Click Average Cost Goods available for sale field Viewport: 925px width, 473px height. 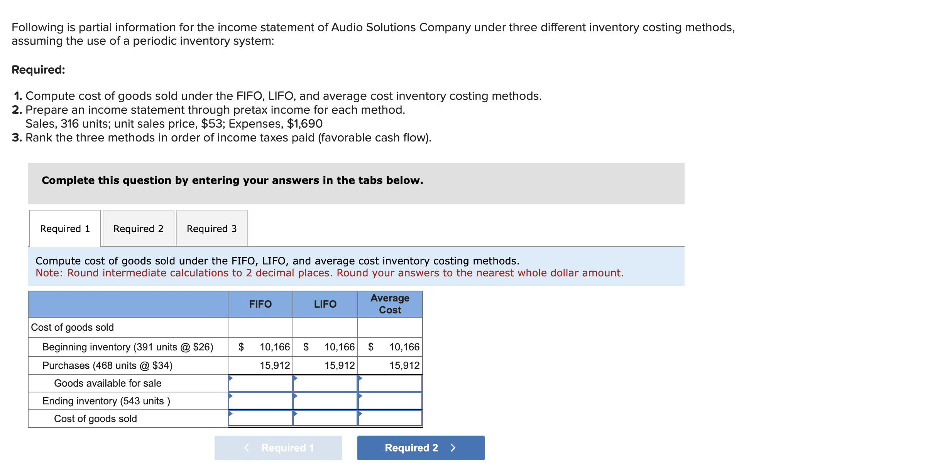(x=390, y=383)
